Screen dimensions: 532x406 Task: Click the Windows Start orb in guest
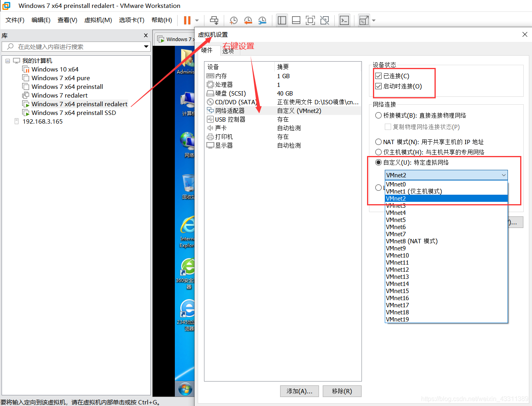coord(185,389)
